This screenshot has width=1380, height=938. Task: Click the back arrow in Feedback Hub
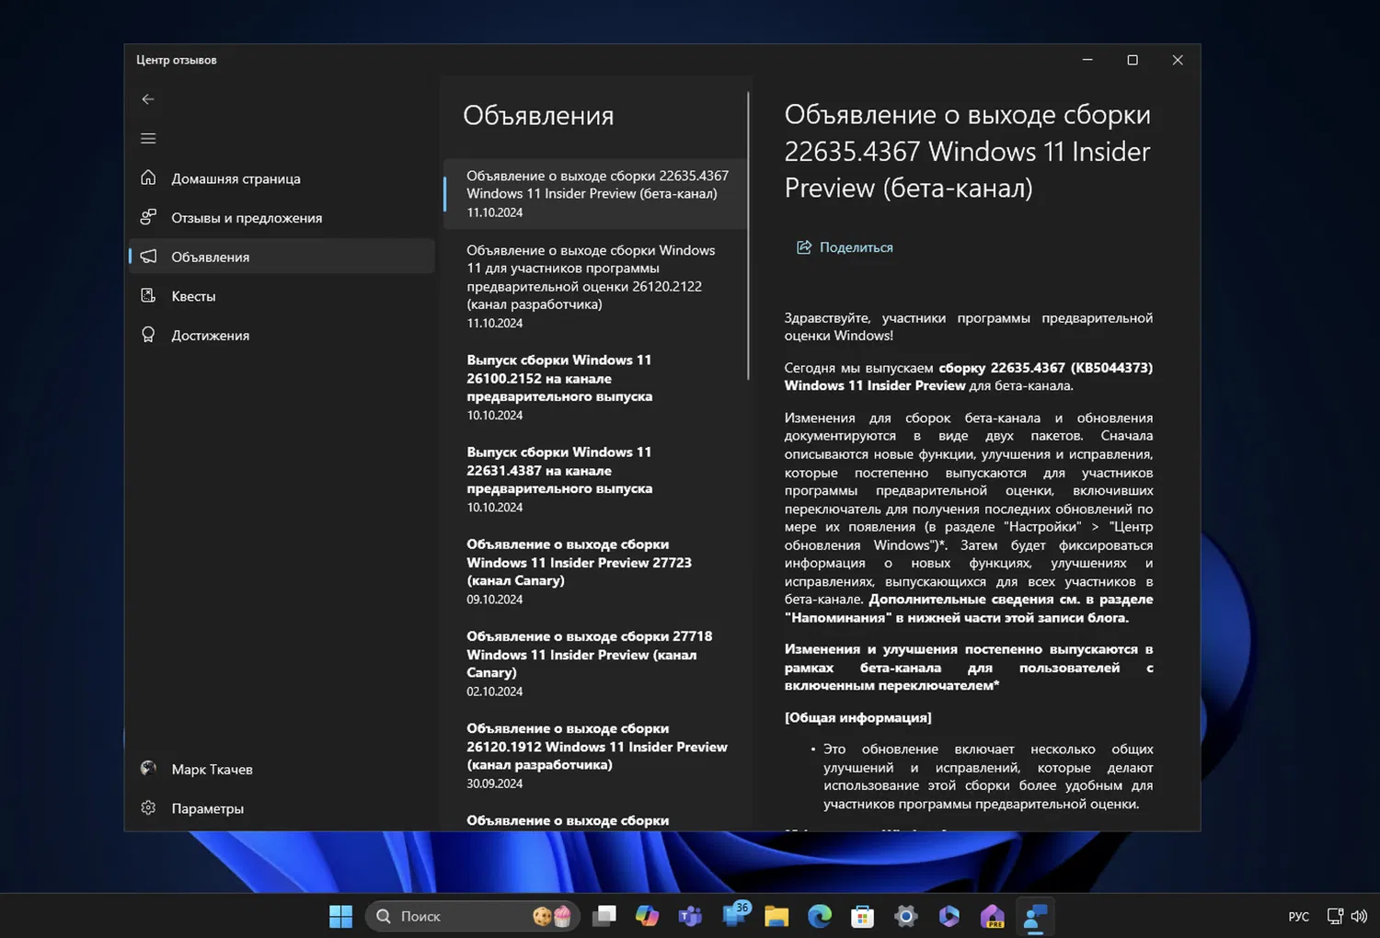tap(148, 99)
